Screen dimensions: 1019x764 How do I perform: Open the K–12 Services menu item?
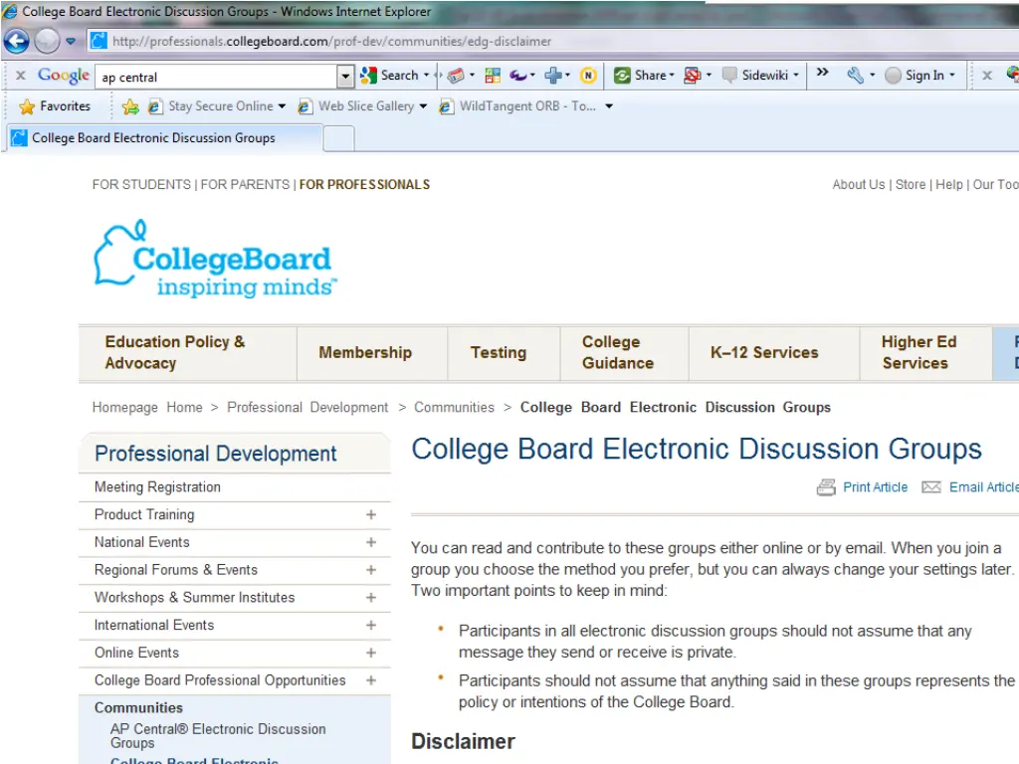[774, 353]
